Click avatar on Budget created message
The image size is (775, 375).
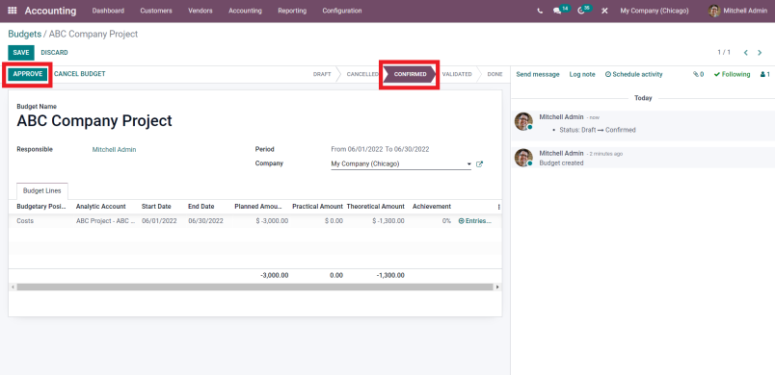coord(523,158)
